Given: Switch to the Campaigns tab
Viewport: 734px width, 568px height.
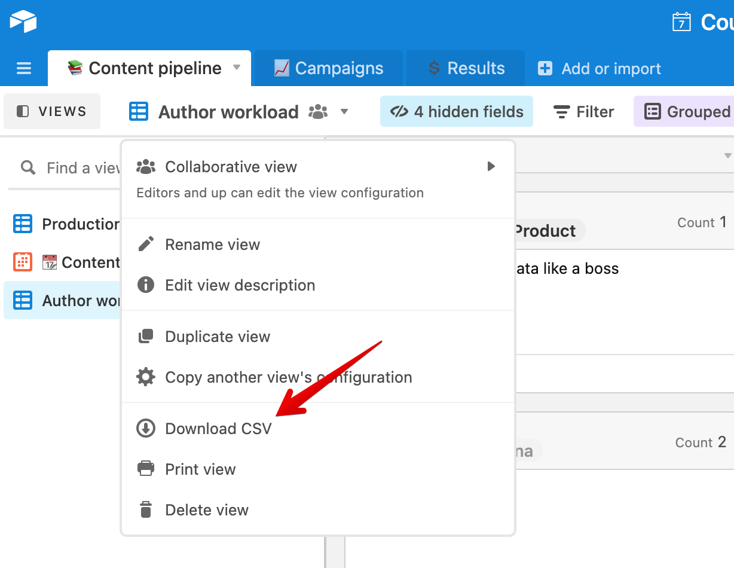Looking at the screenshot, I should (328, 68).
